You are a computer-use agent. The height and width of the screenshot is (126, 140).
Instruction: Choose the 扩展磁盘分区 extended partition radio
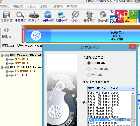coord(89,69)
